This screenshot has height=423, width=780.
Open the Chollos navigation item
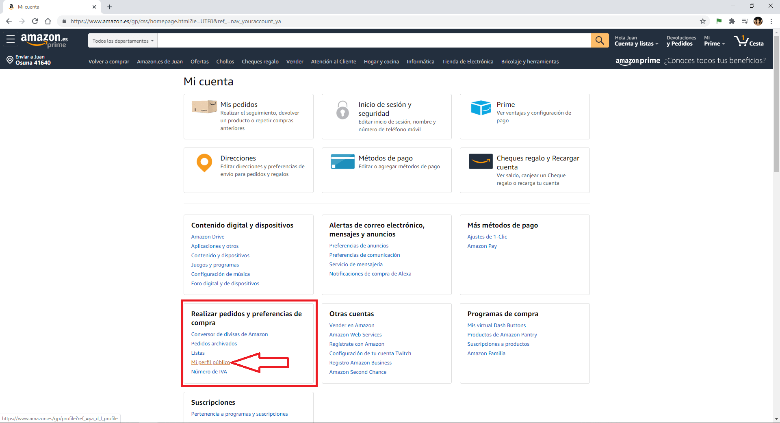click(225, 62)
